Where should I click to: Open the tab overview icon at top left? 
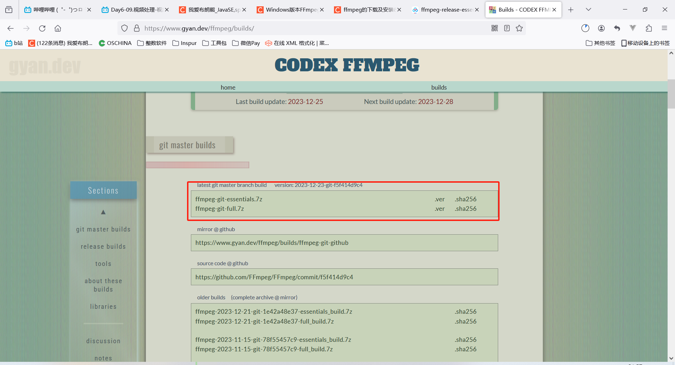[x=9, y=10]
